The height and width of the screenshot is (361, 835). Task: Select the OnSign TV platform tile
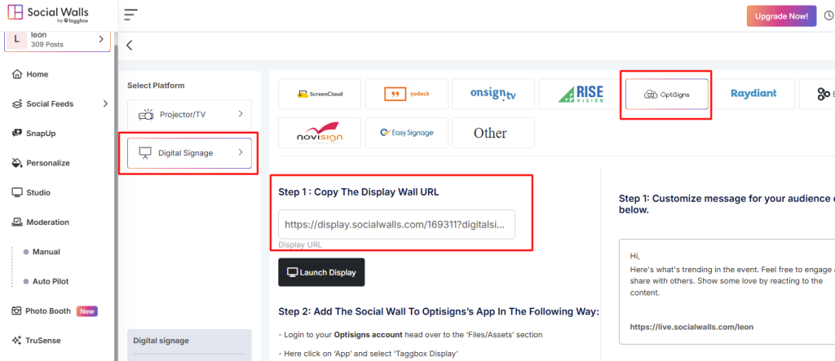[493, 94]
